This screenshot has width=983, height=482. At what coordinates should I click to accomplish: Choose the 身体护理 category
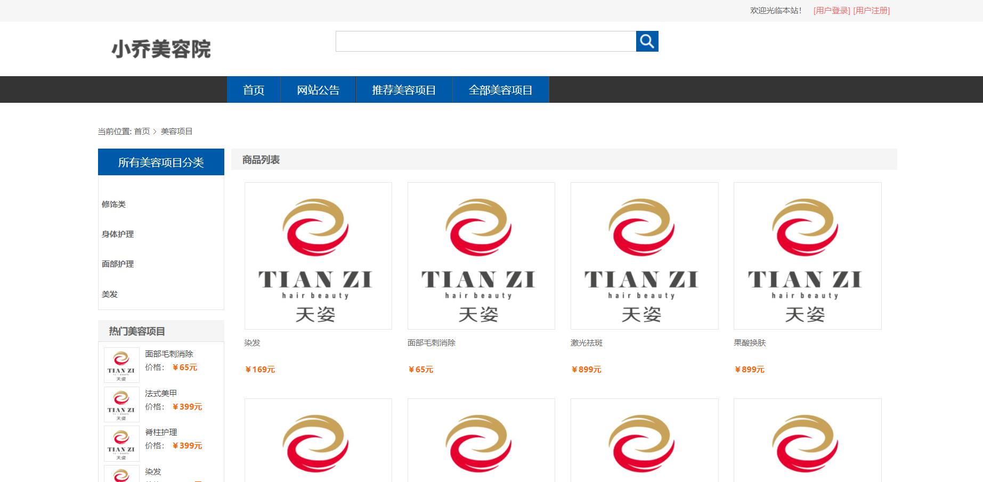tap(118, 234)
